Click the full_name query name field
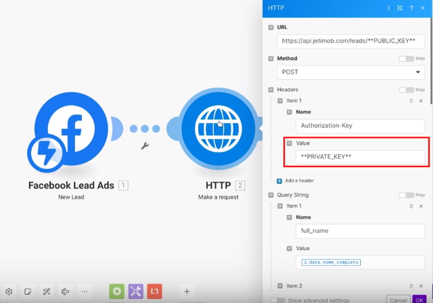 point(360,231)
